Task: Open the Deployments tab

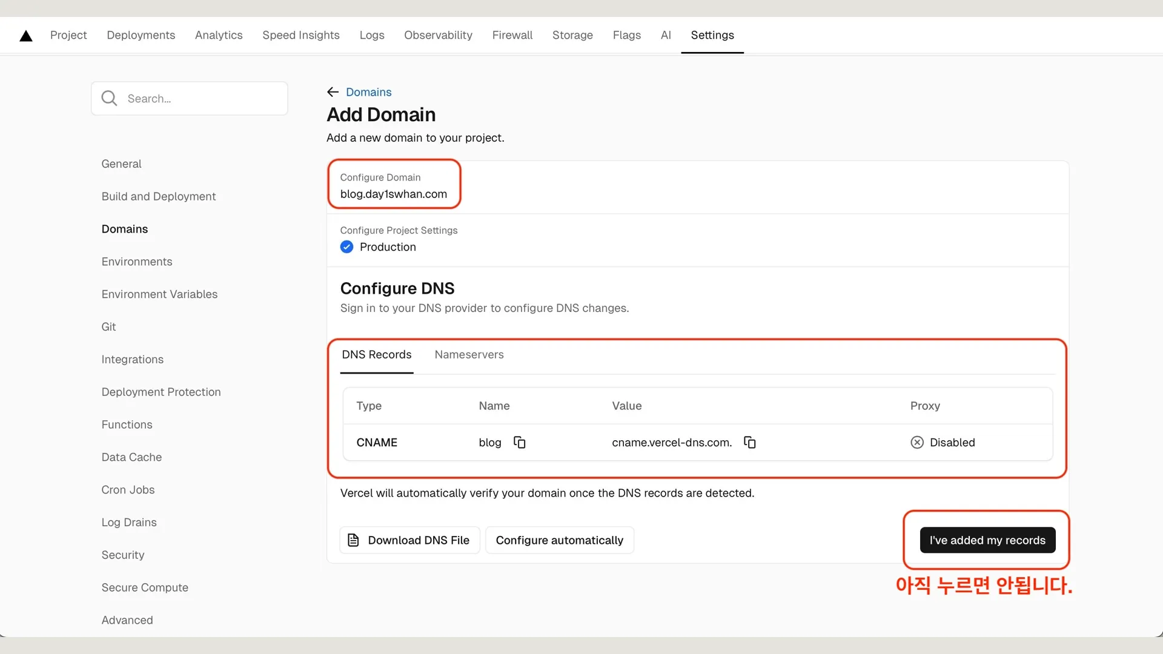Action: click(141, 35)
